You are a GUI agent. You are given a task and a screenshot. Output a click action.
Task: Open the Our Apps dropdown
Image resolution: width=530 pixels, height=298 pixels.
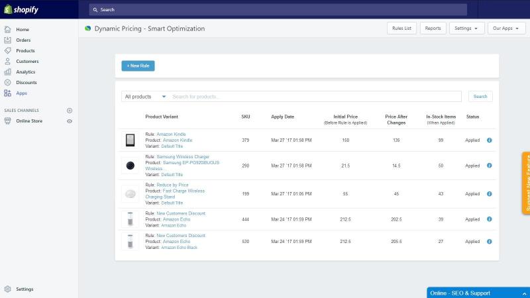(506, 28)
